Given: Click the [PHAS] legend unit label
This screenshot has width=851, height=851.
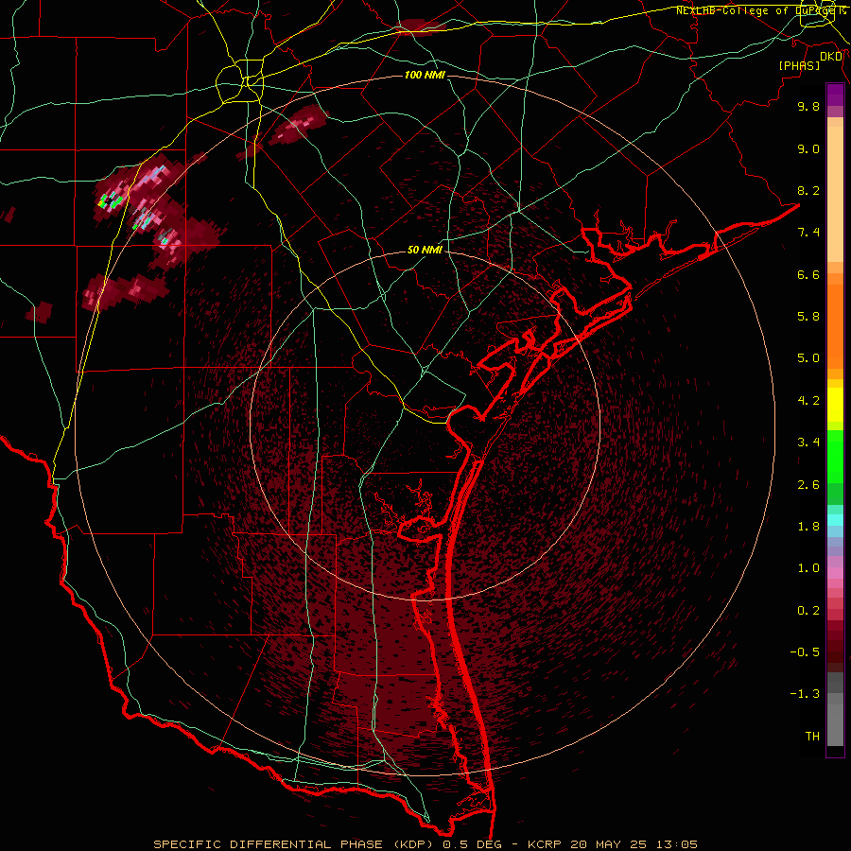Looking at the screenshot, I should point(799,65).
